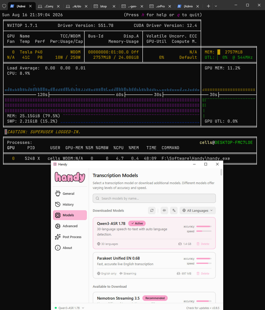Switch to the ..orPro terminal tab

coord(161,6)
